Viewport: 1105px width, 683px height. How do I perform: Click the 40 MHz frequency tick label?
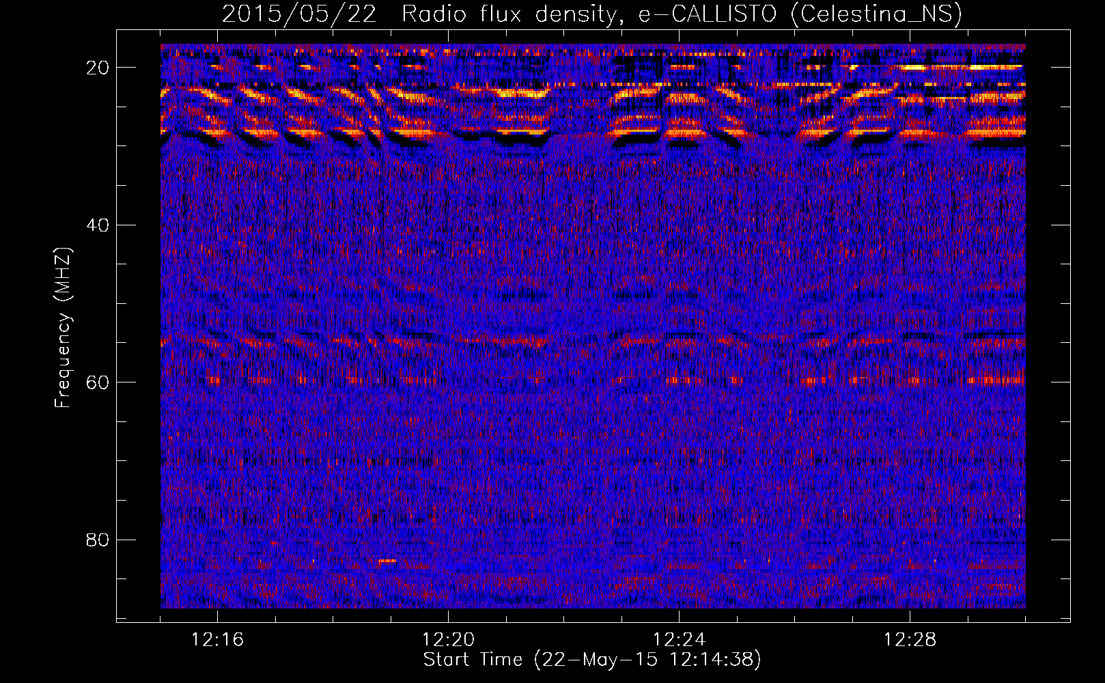[x=98, y=225]
